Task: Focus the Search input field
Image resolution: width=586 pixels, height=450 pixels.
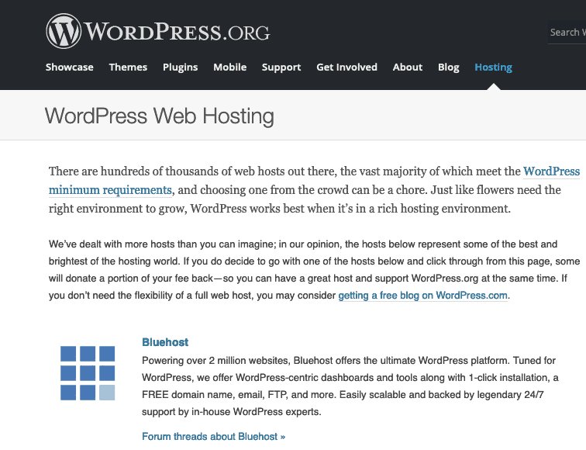Action: coord(567,32)
